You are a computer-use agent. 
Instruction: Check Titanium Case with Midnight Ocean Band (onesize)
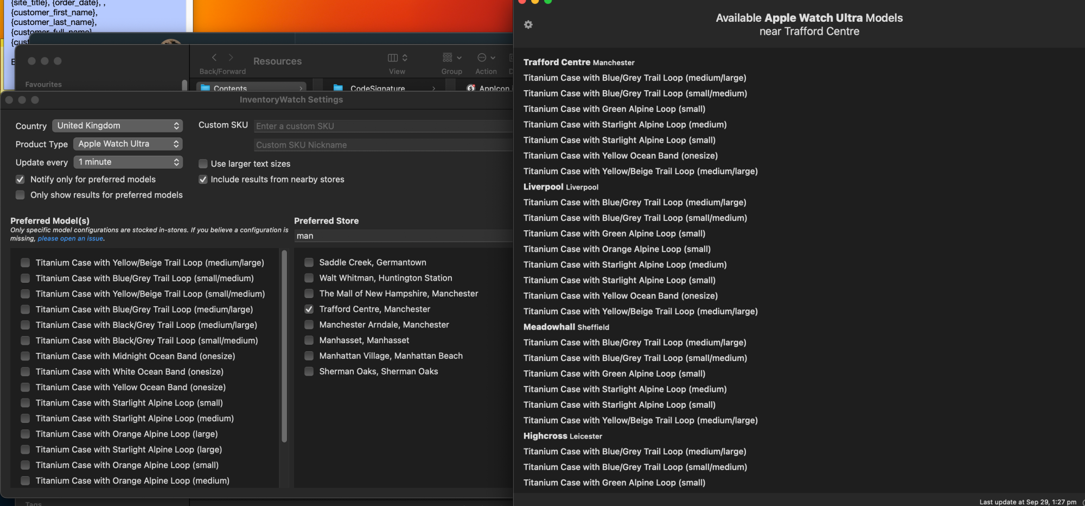point(25,356)
